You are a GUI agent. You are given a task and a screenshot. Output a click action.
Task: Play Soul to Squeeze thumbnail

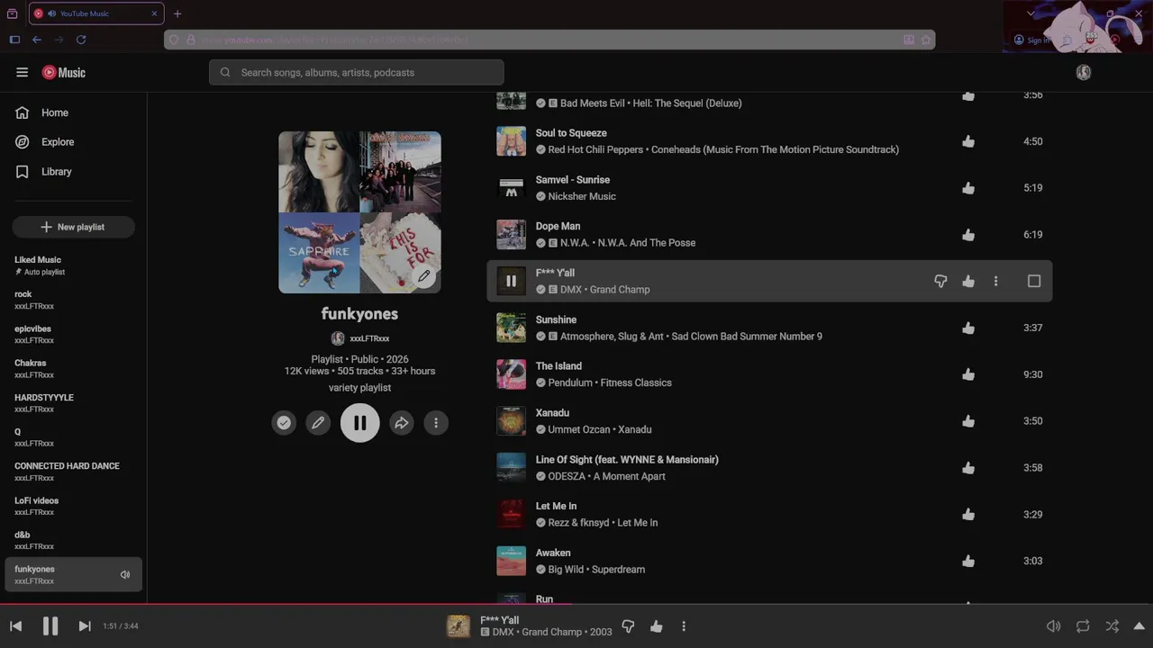(x=511, y=141)
